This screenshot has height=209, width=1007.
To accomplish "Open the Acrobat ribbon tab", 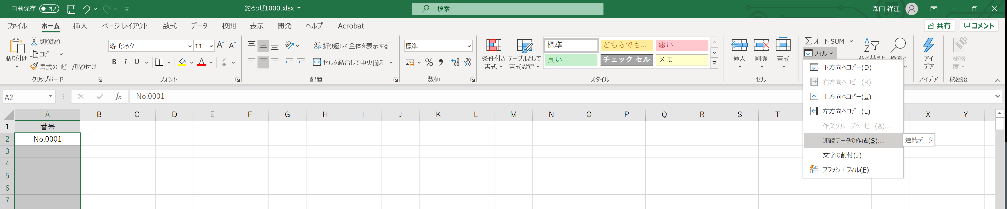I will tap(351, 26).
